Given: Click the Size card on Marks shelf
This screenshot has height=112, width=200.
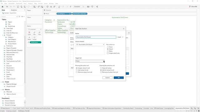Looking at the screenshot, I should (34, 33).
